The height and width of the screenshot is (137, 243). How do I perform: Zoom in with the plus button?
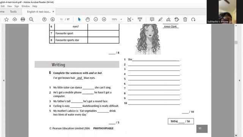tap(104, 19)
